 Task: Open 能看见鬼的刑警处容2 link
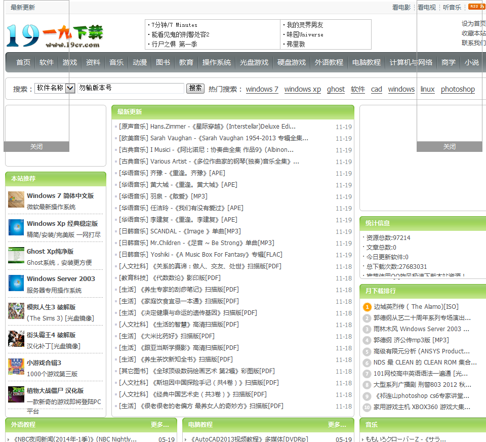pos(180,34)
